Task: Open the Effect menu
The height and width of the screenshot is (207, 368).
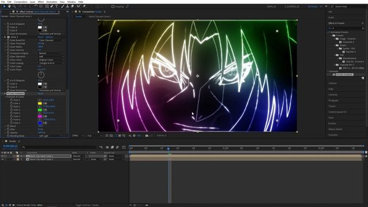Action: point(41,2)
